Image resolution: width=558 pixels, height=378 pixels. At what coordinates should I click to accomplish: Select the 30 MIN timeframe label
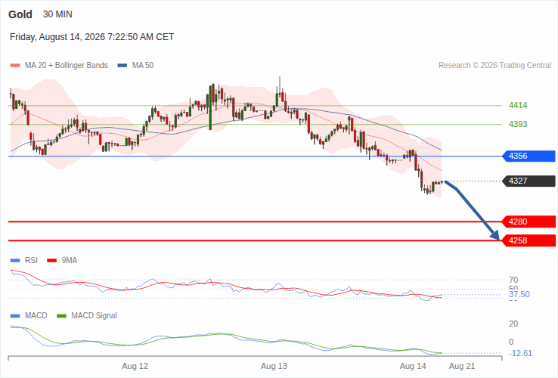point(57,14)
